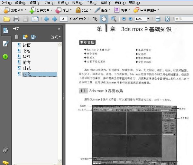Open the 文档 menu

tap(49, 3)
